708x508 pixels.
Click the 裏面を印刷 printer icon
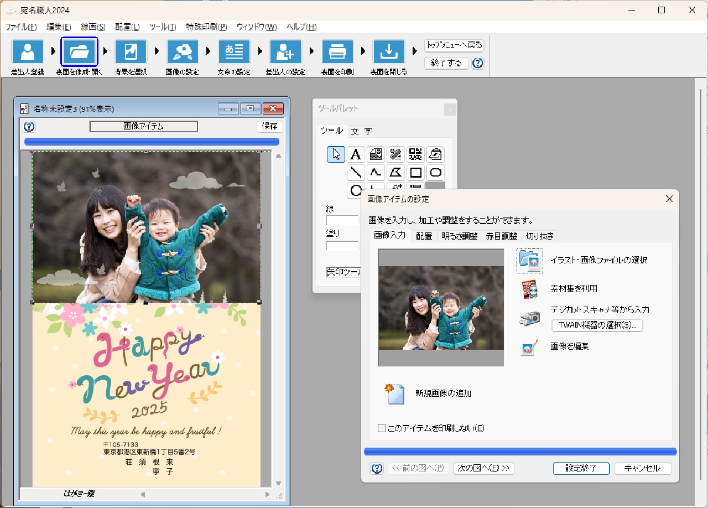tap(337, 52)
